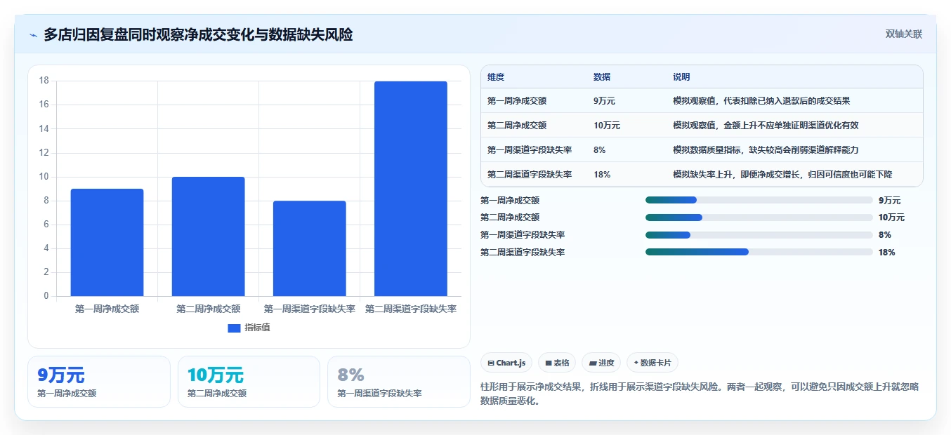Open the 10万元 第二周净成交额 data card
The height and width of the screenshot is (435, 951).
coord(249,382)
